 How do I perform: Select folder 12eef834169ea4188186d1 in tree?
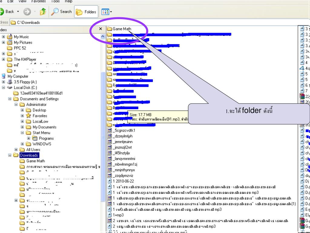(41, 93)
